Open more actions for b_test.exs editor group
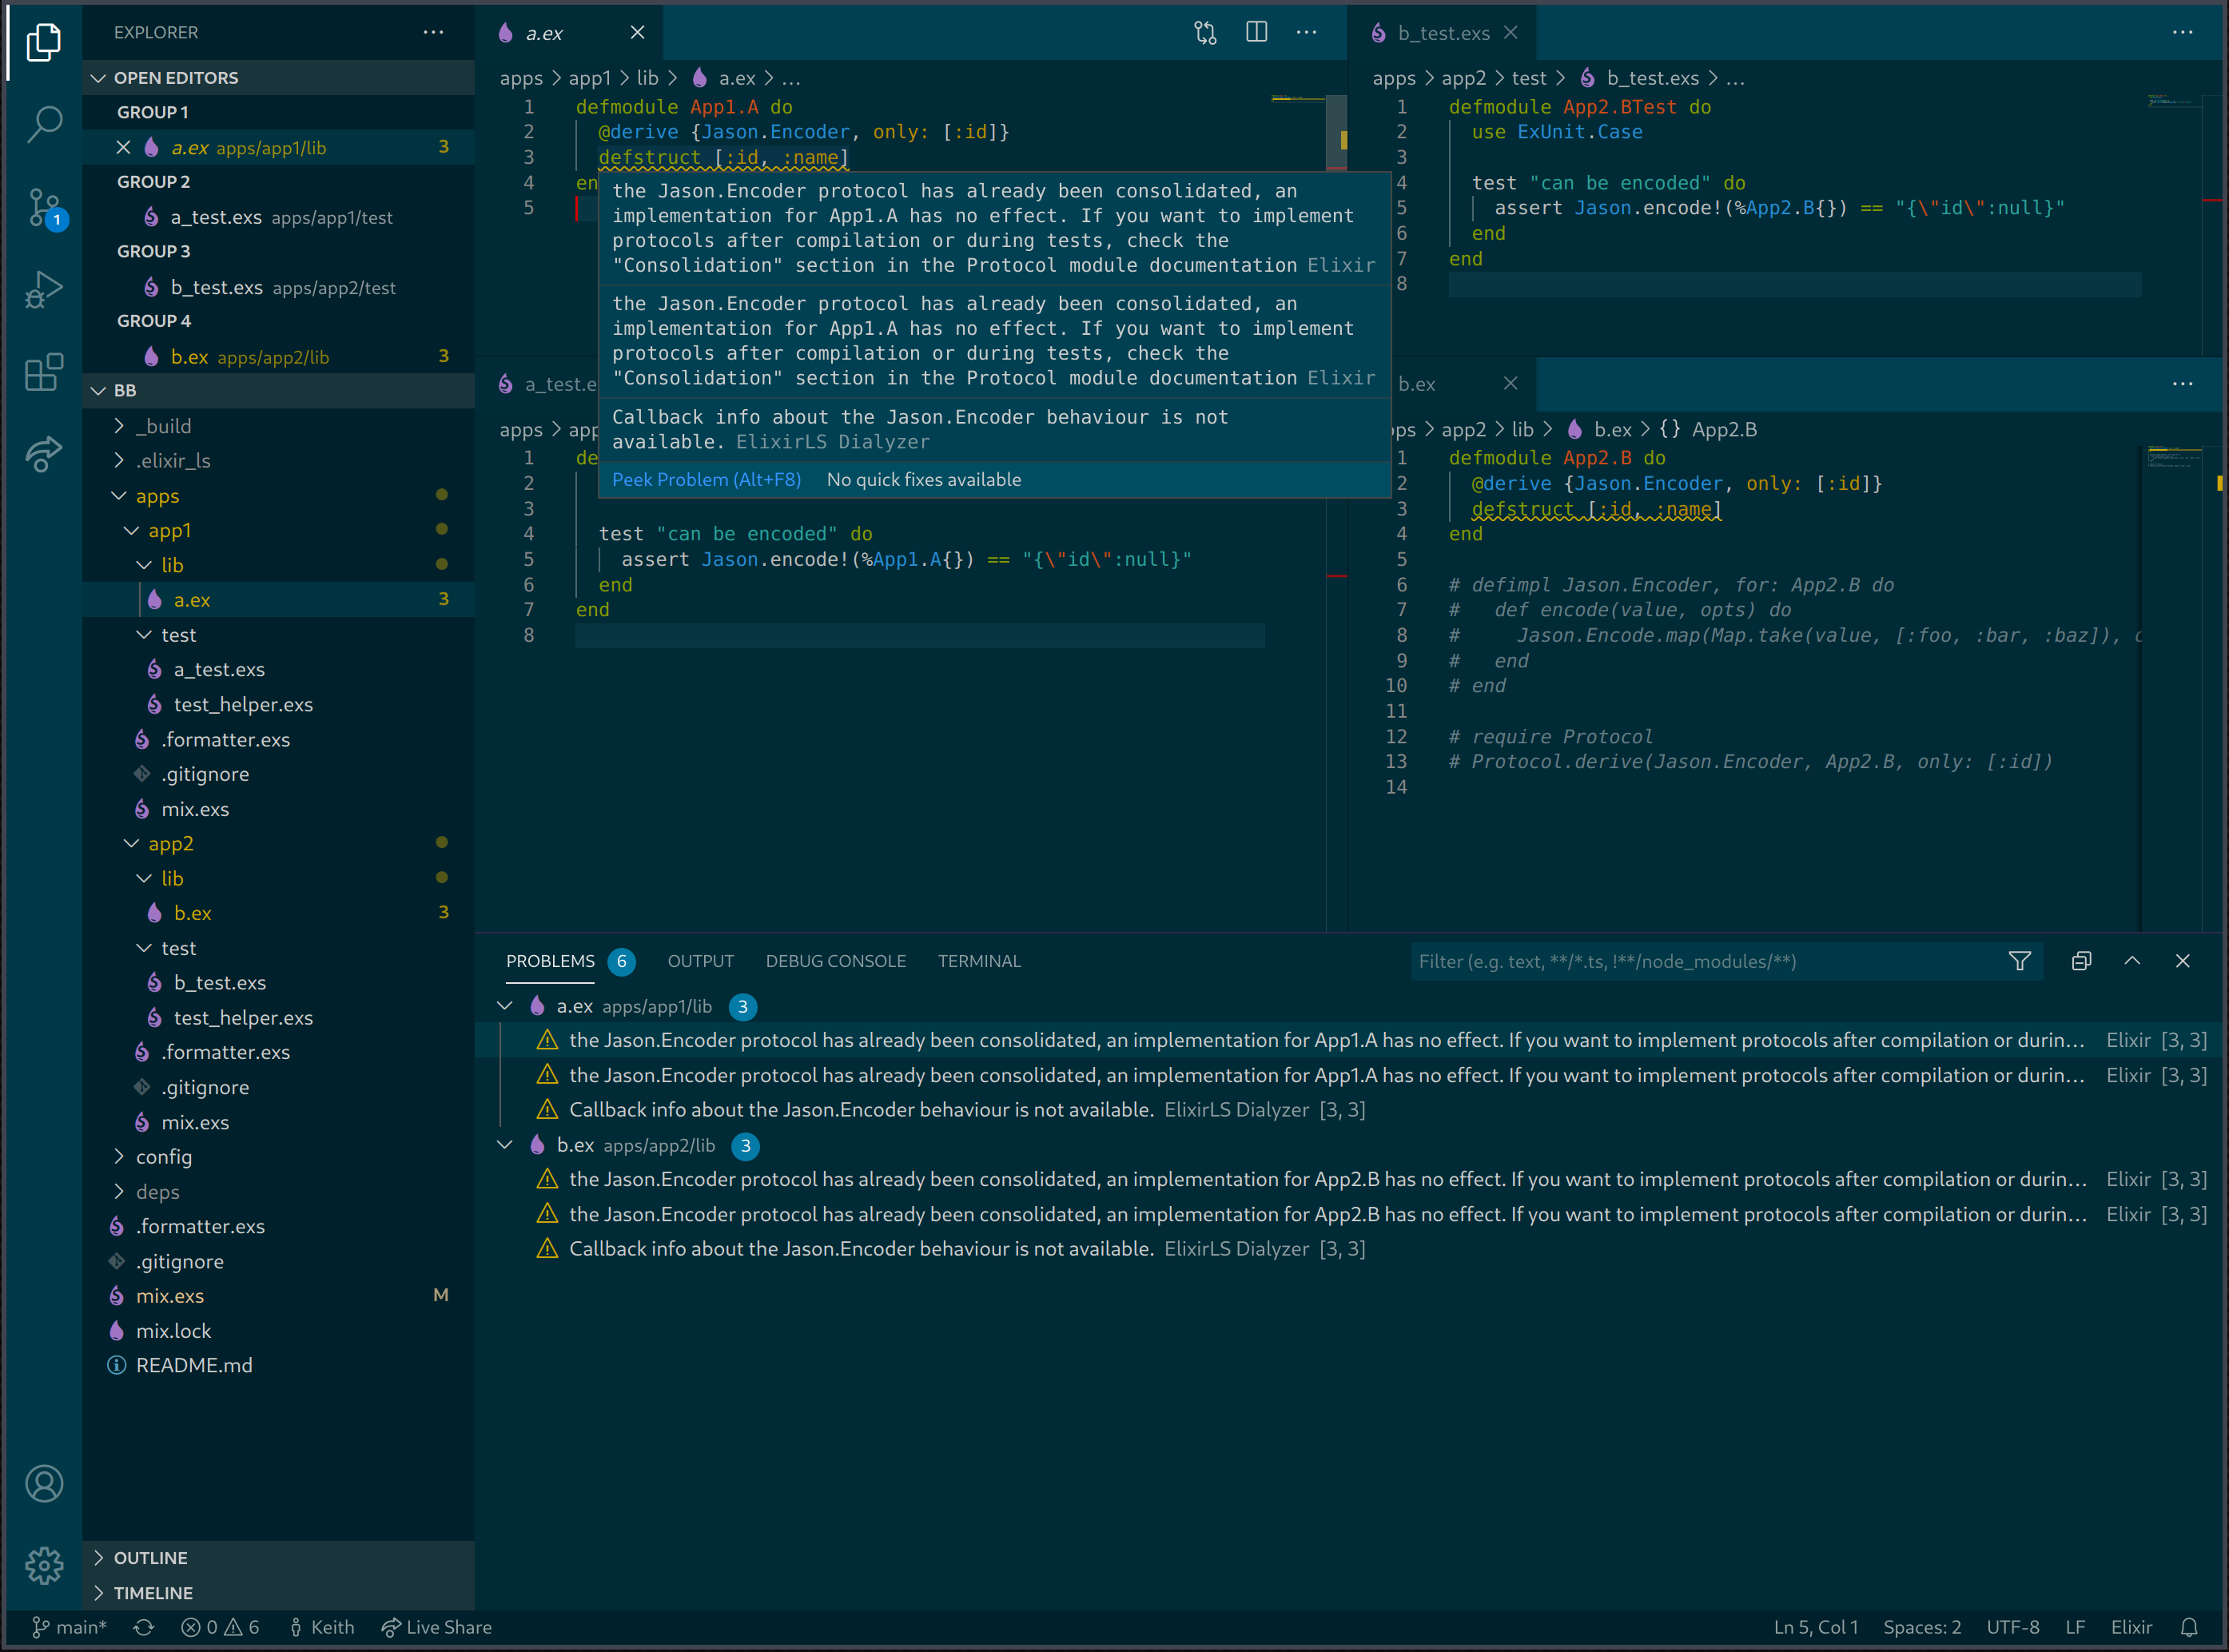2229x1652 pixels. point(2182,33)
